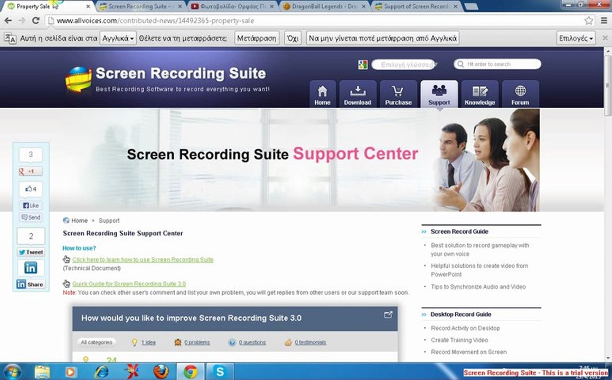Click the LinkedIn logo icon

pyautogui.click(x=31, y=268)
